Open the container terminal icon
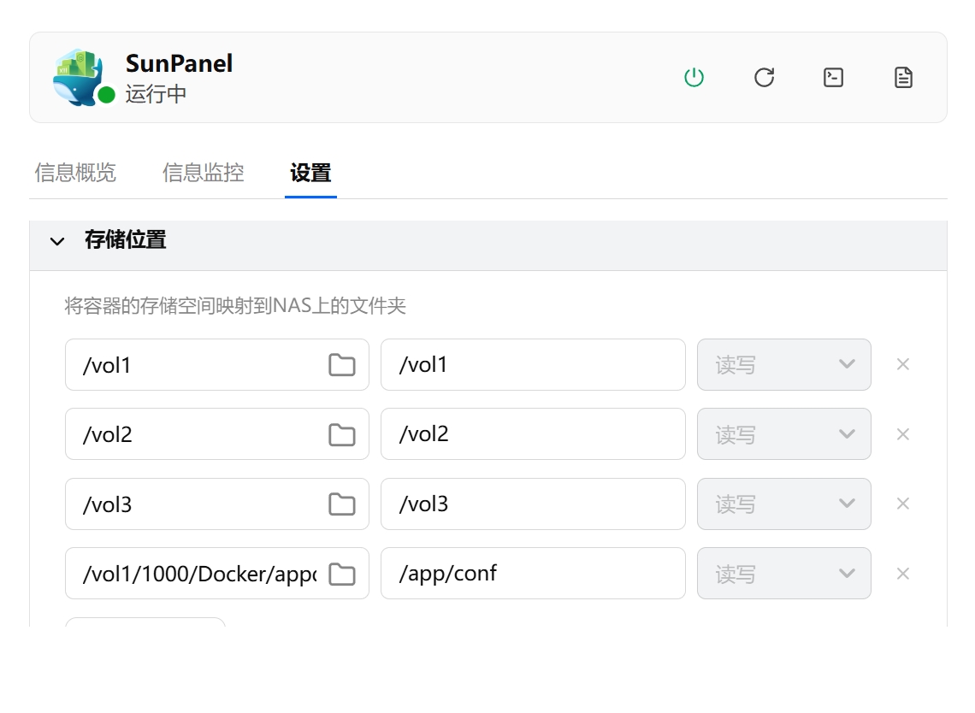975x713 pixels. coord(834,78)
